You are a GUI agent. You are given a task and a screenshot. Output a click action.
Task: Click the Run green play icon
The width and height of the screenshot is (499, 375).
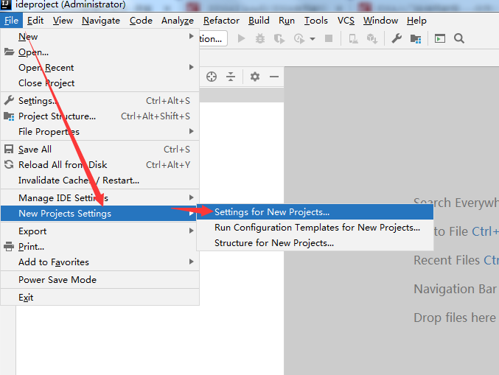tap(242, 39)
